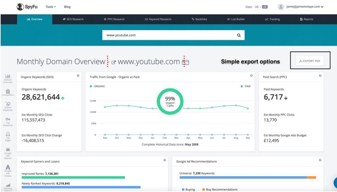Show help for Google Ad Recommendations
337x192 pixels.
tap(320, 160)
